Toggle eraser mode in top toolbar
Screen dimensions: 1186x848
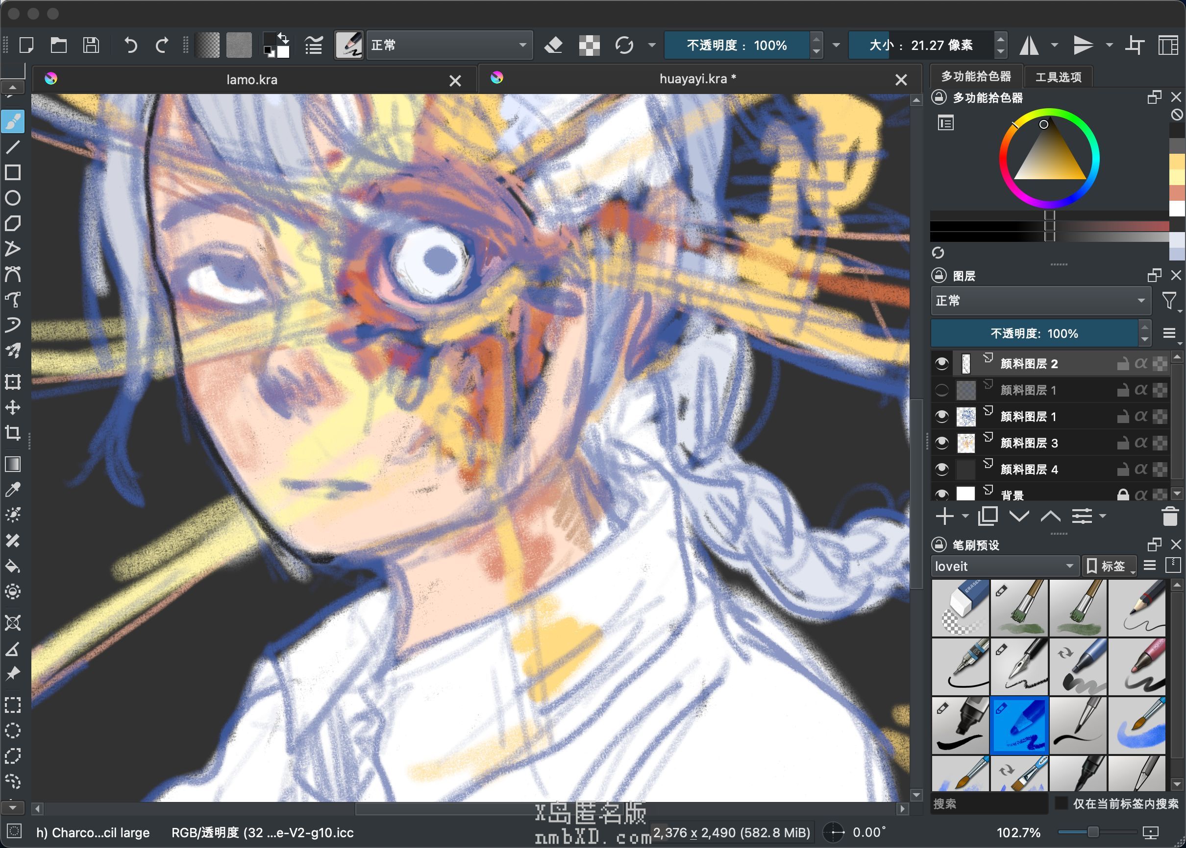tap(553, 46)
